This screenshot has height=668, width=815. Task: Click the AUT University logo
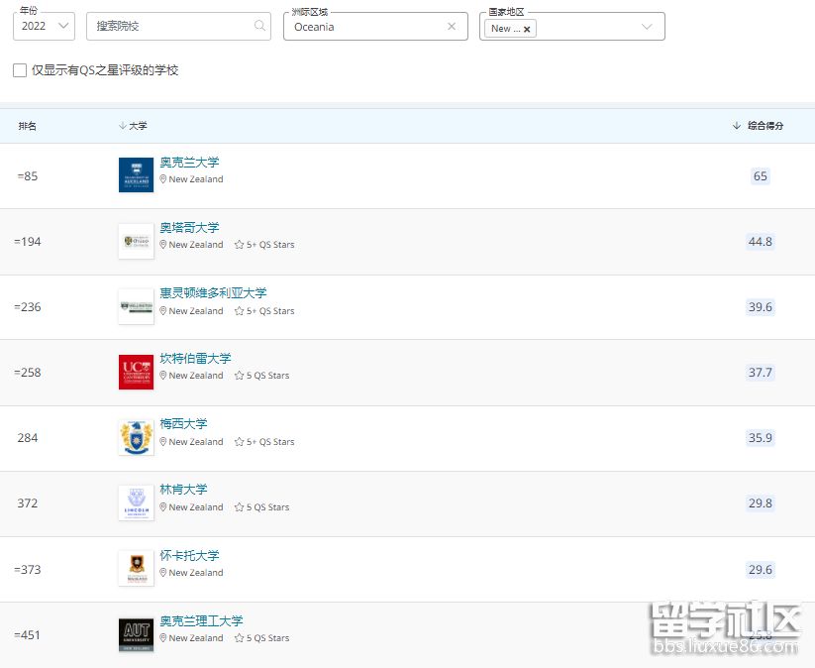pos(136,634)
